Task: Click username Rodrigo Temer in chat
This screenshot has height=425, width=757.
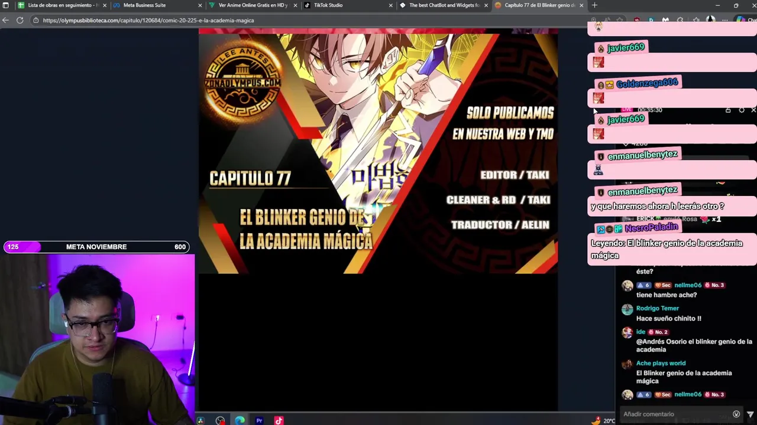Action: pos(658,308)
